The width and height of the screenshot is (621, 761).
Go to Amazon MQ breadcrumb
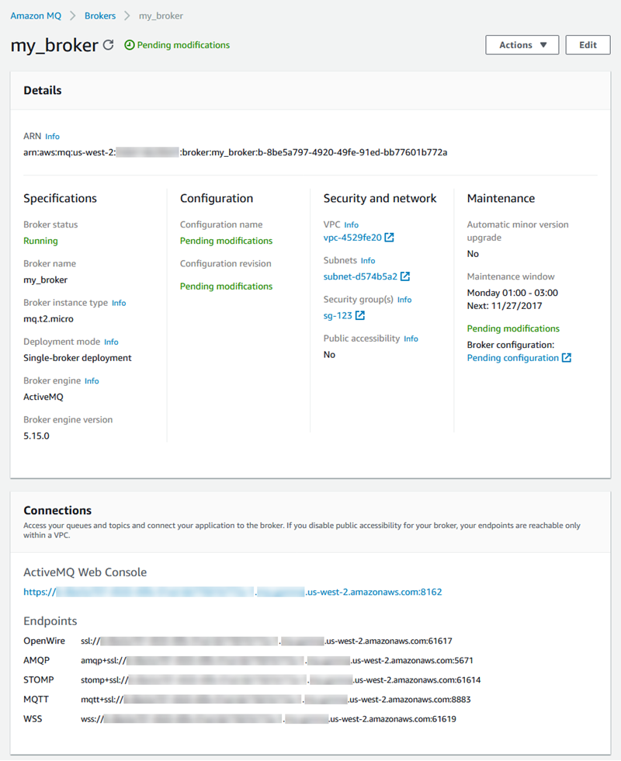tap(35, 16)
